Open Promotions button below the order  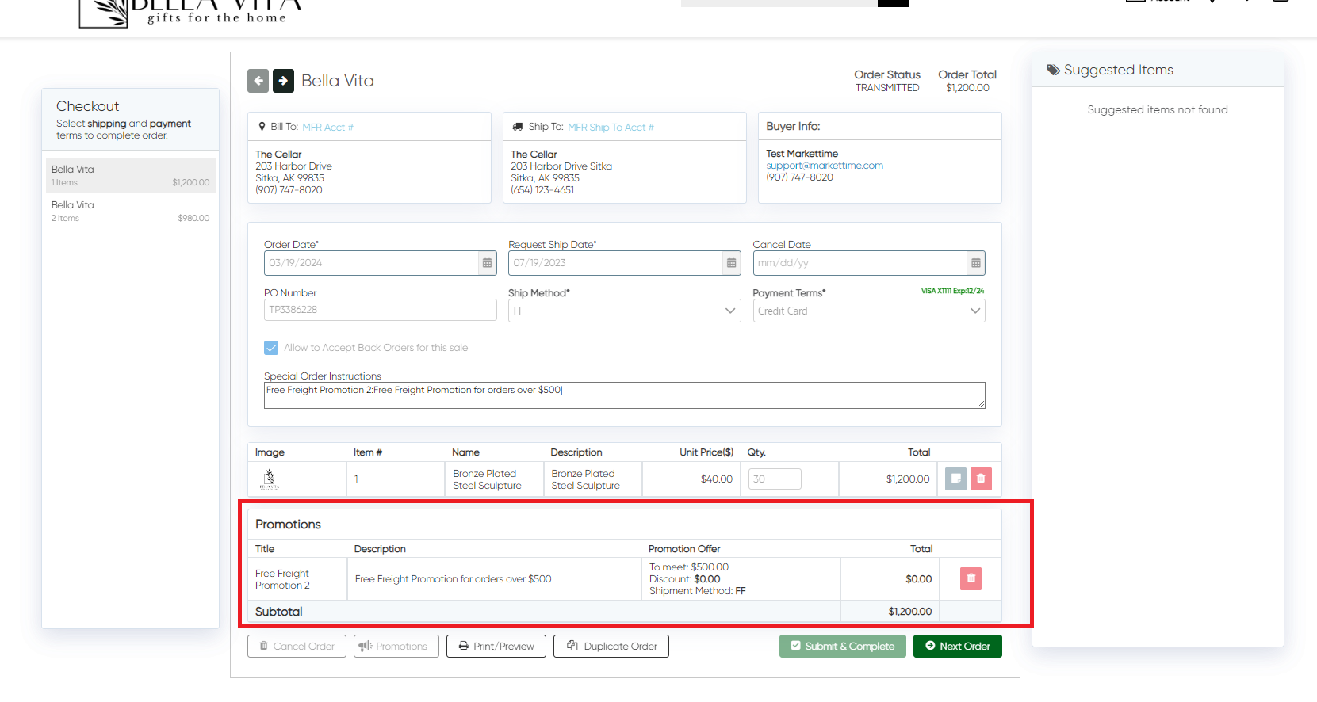pos(396,647)
